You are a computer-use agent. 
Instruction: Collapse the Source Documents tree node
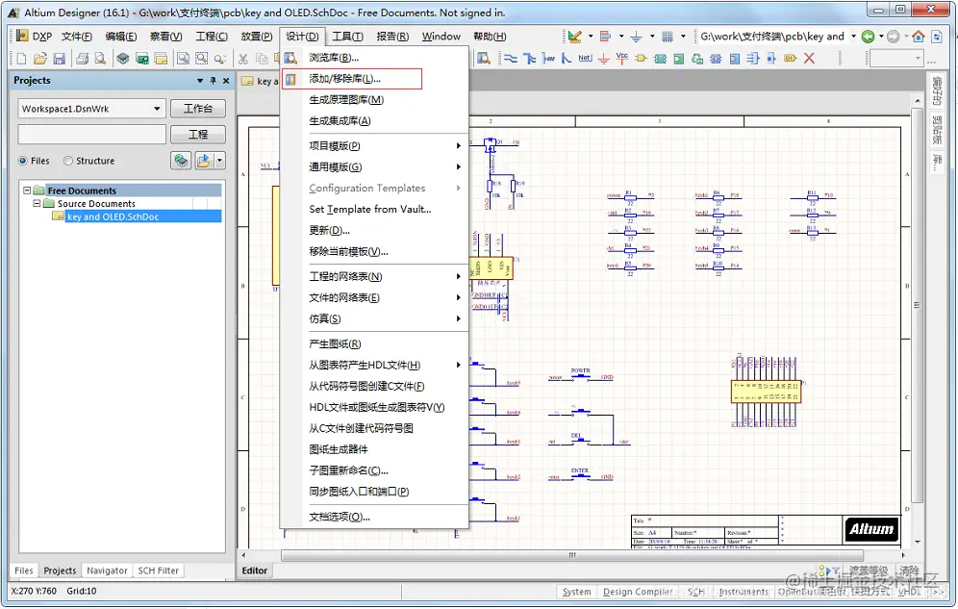tap(37, 203)
